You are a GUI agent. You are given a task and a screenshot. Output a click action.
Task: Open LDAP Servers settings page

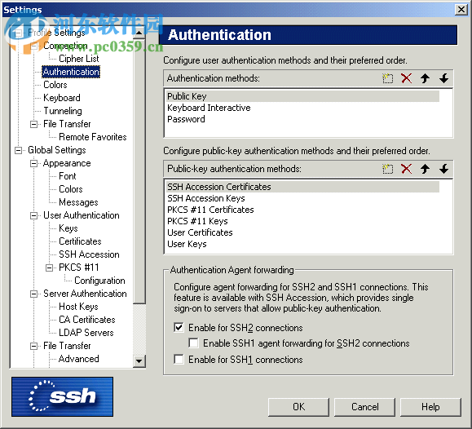[x=86, y=333]
